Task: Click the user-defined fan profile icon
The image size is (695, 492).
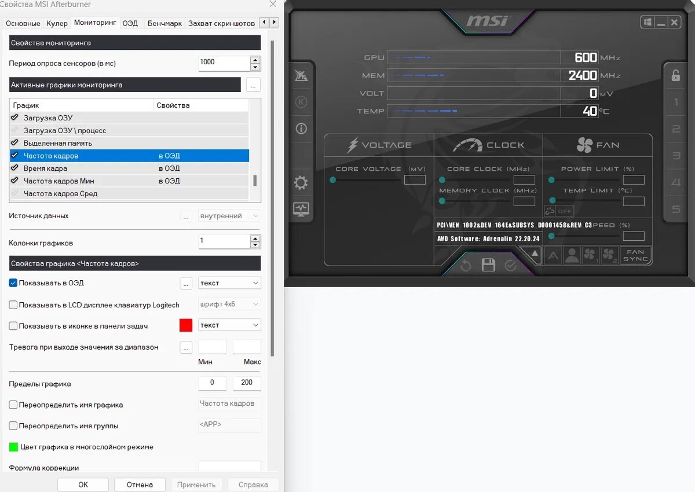Action: [x=572, y=255]
